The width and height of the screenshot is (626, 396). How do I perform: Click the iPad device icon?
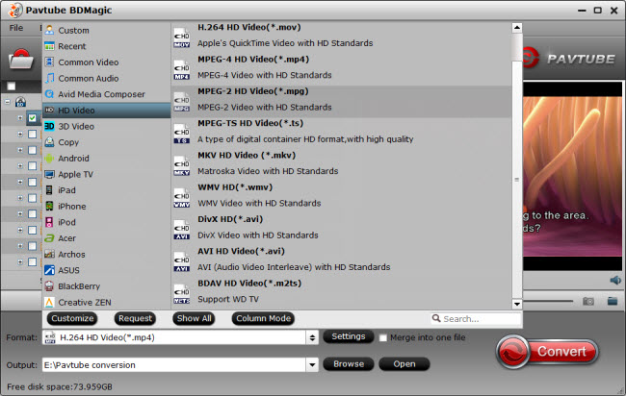click(x=49, y=190)
